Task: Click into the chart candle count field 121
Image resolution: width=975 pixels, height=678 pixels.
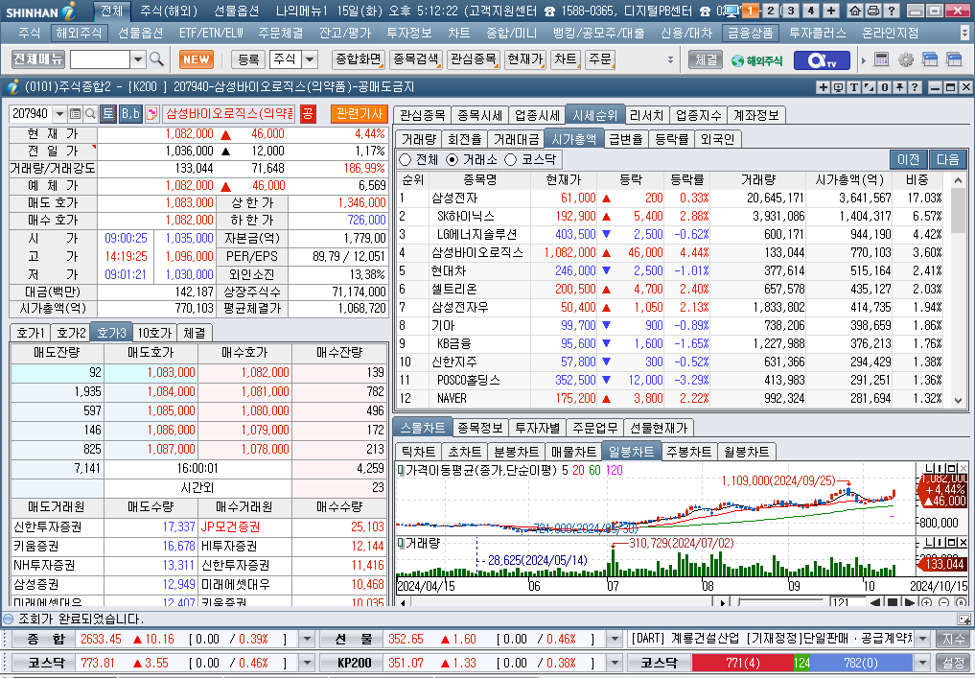Action: tap(848, 602)
